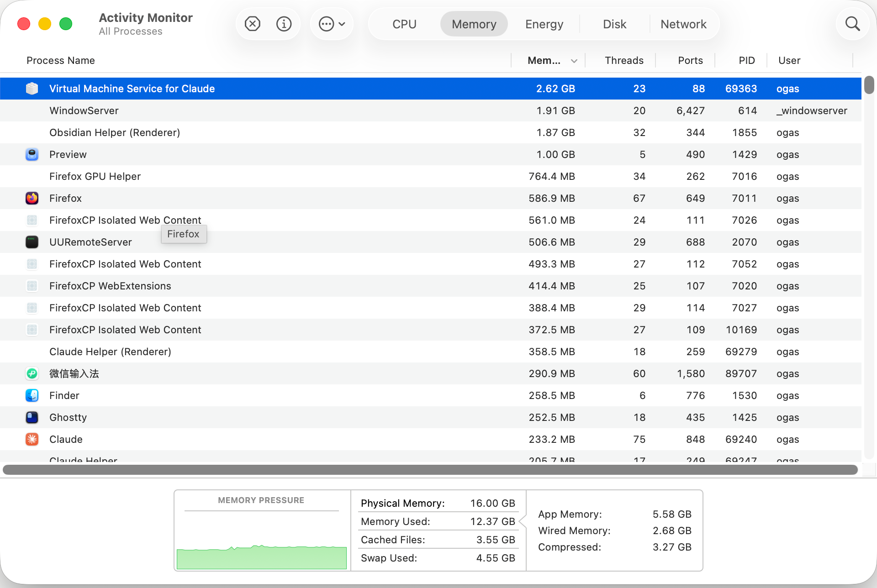The width and height of the screenshot is (877, 588).
Task: Select the UURemoteServer process name
Action: pyautogui.click(x=90, y=242)
